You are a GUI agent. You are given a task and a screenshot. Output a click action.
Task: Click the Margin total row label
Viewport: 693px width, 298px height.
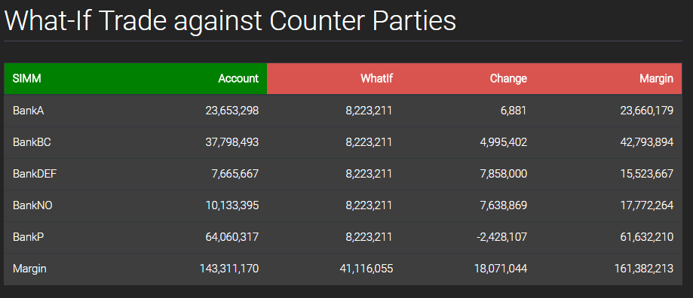[29, 269]
